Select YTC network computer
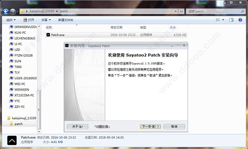The width and height of the screenshot is (248, 149). [15, 101]
